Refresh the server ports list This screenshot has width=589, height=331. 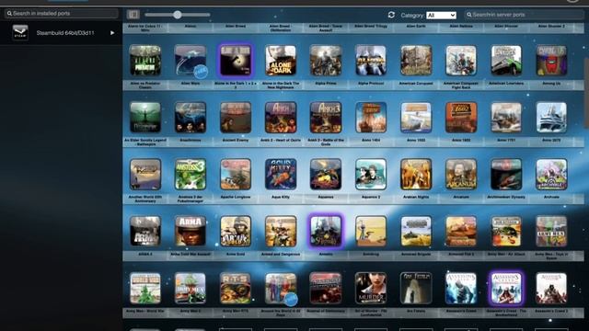[x=391, y=15]
